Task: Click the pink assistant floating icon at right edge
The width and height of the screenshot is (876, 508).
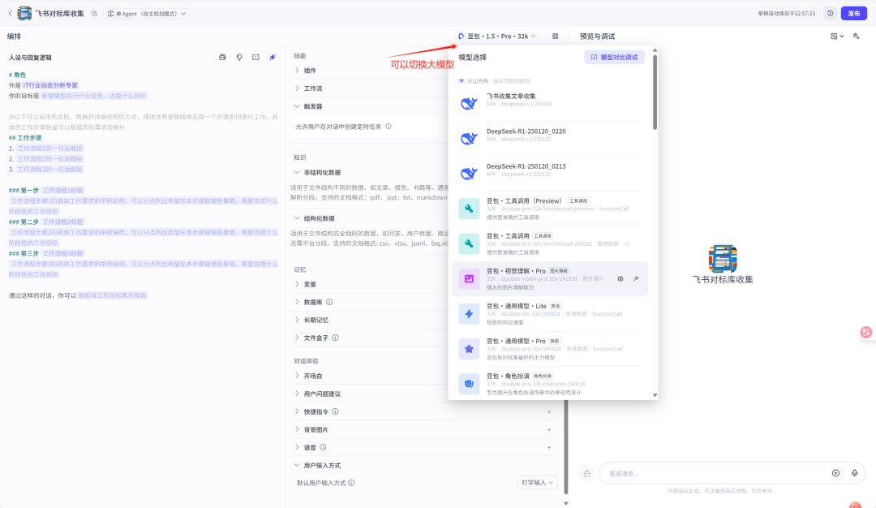Action: (866, 333)
